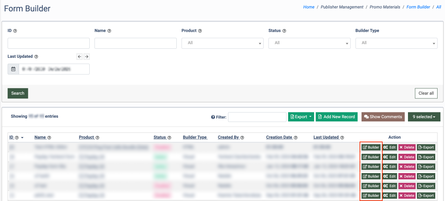The width and height of the screenshot is (445, 201).
Task: Sort table by Last Updated column header
Action: click(326, 137)
